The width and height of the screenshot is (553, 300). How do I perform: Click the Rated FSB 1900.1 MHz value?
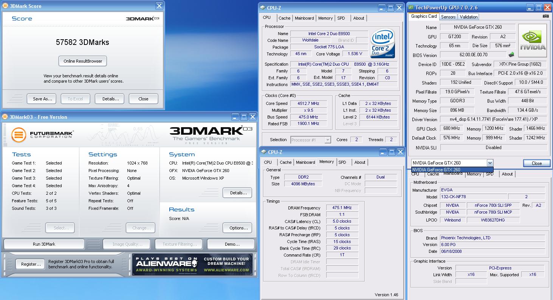[308, 124]
